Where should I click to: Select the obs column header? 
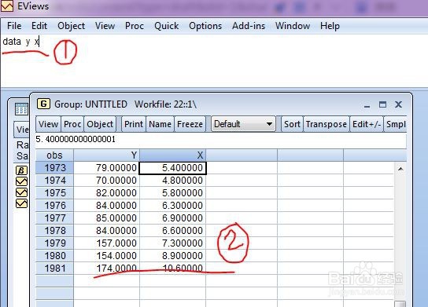pyautogui.click(x=54, y=155)
